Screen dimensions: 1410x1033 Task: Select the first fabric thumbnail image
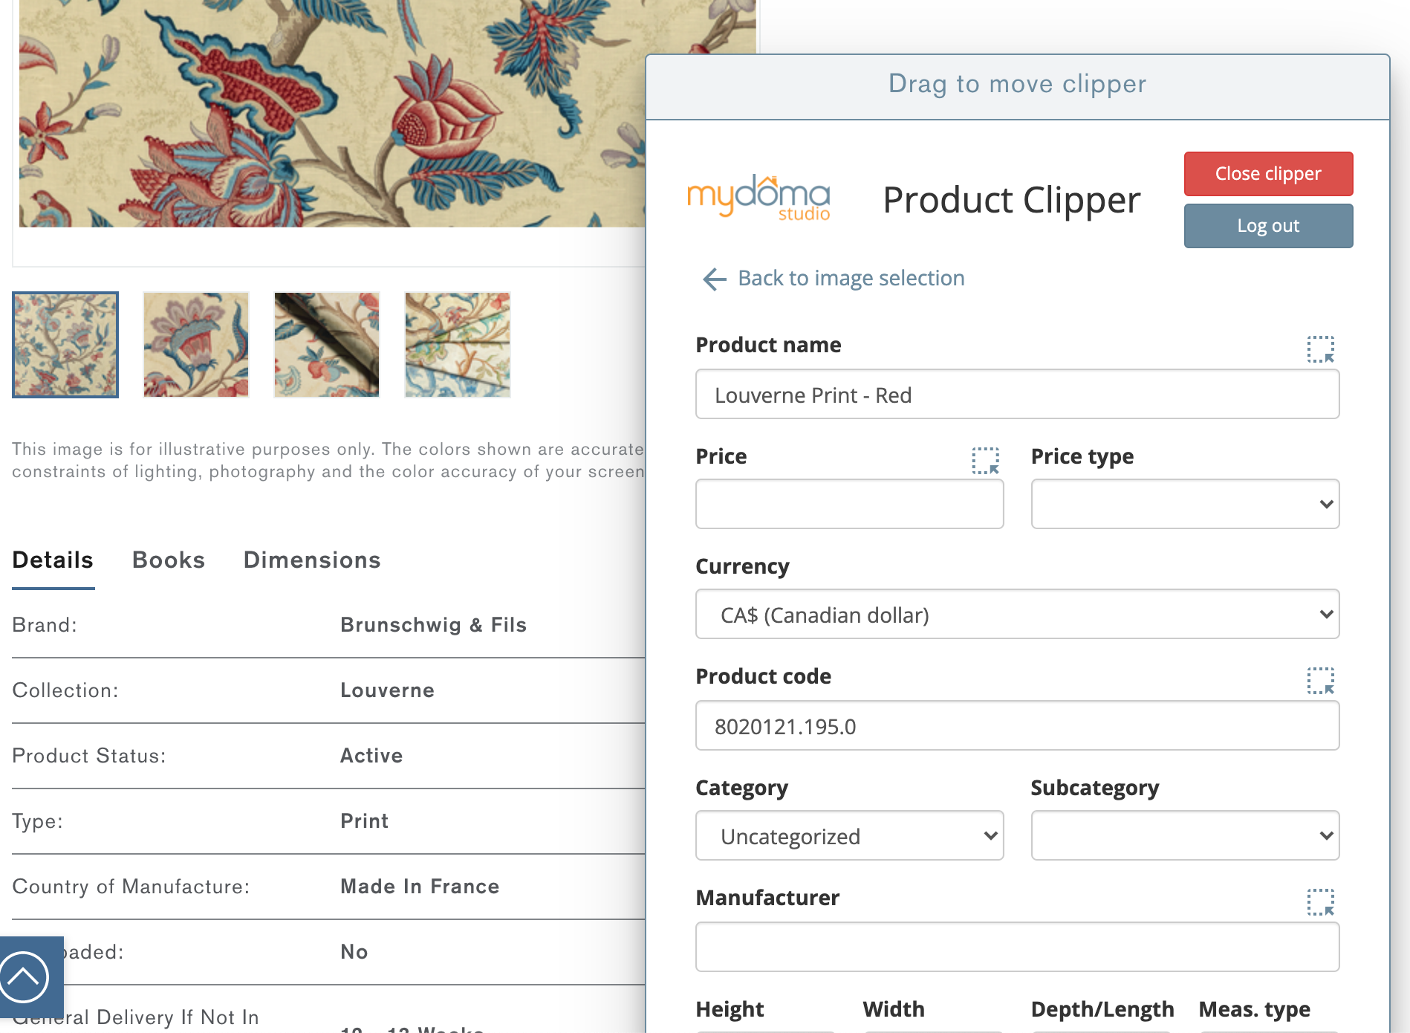(65, 344)
